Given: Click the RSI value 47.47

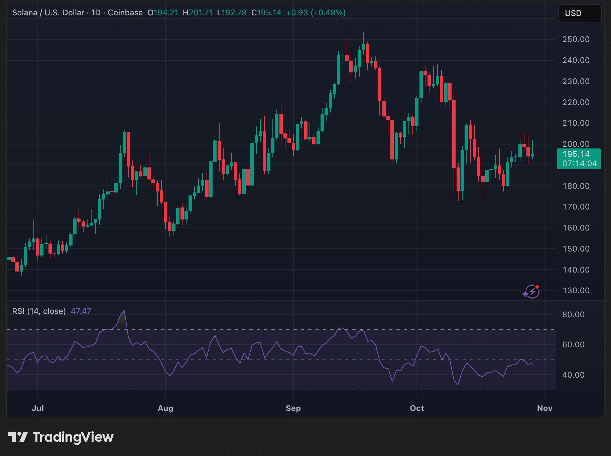Looking at the screenshot, I should point(81,311).
